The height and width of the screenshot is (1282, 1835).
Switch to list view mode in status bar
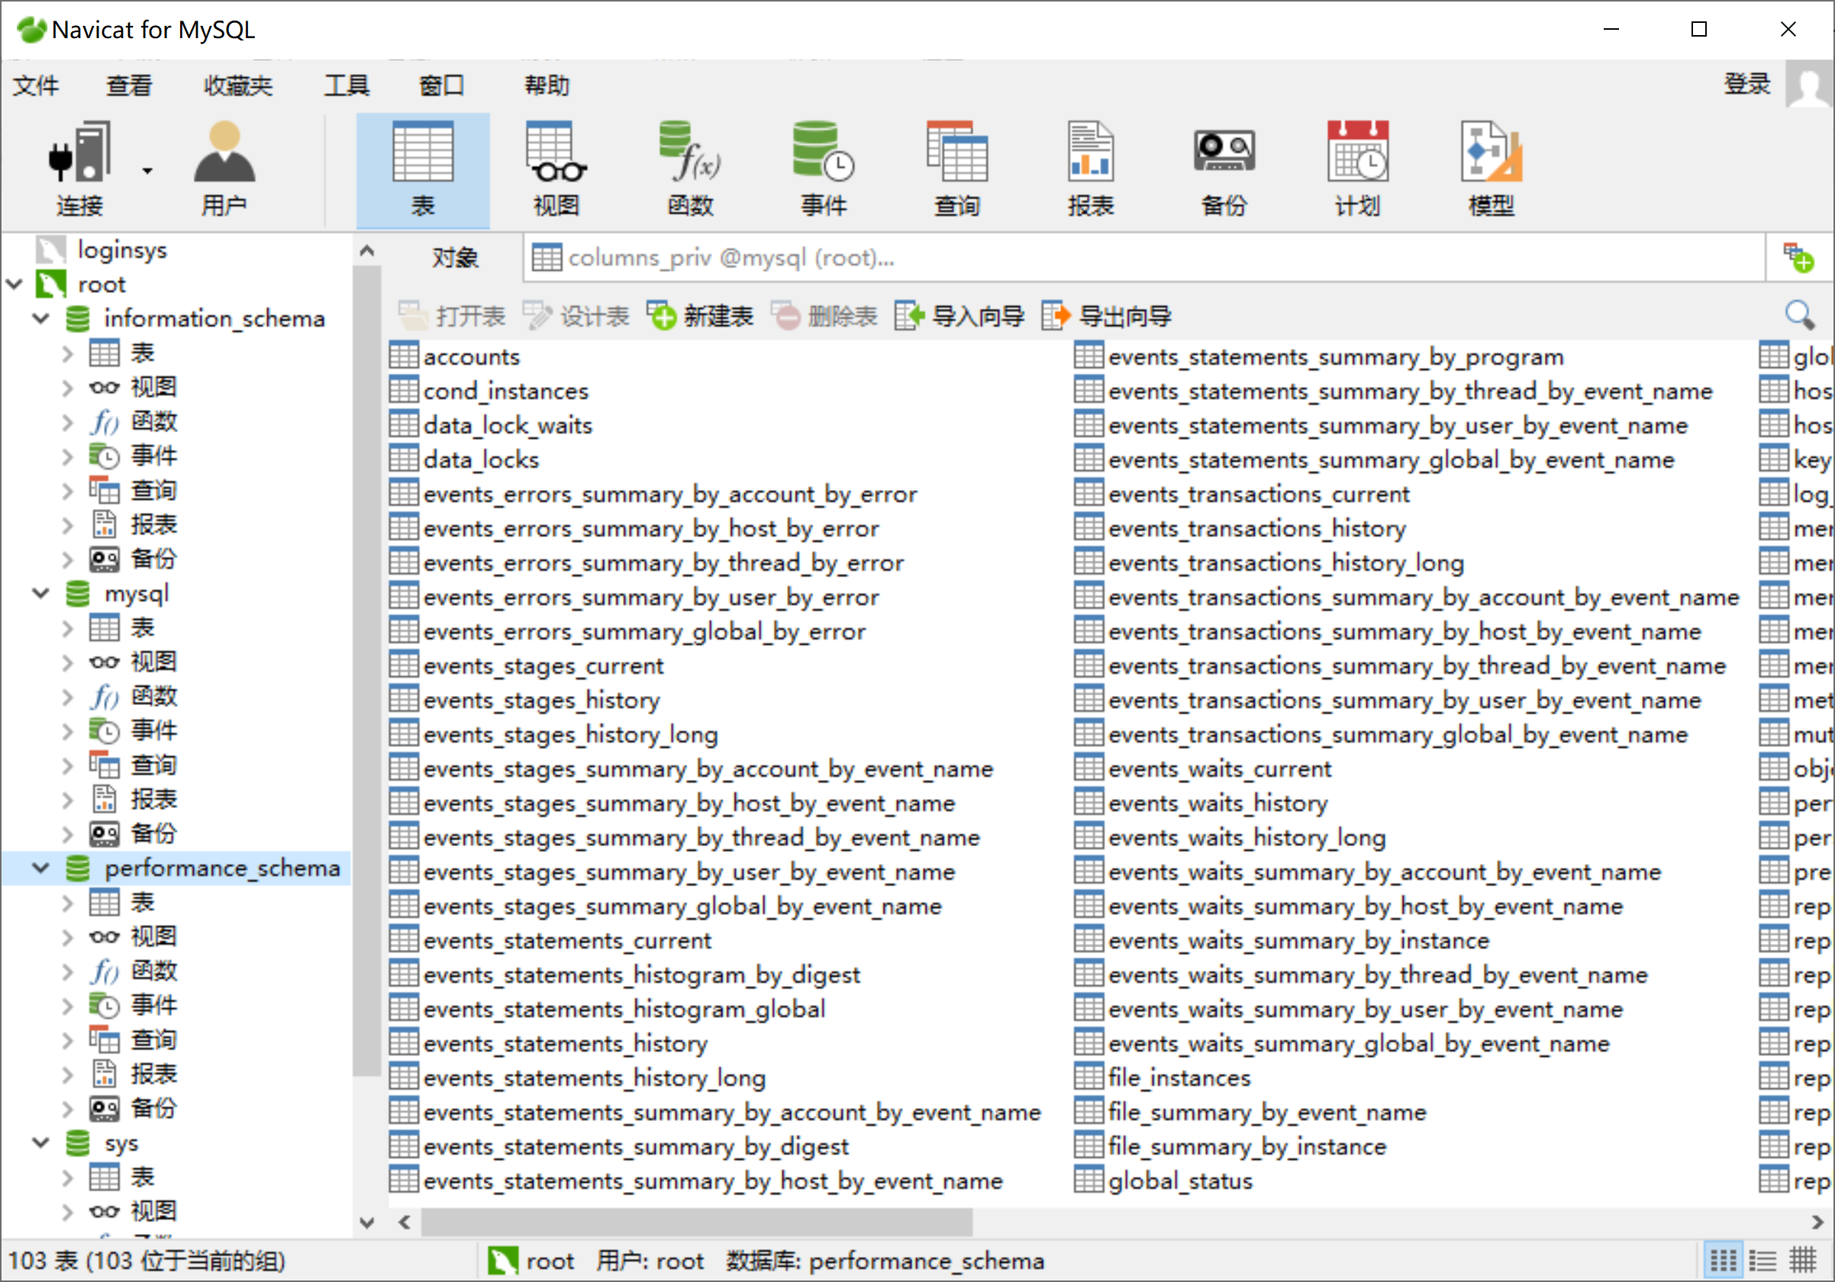coord(1762,1261)
